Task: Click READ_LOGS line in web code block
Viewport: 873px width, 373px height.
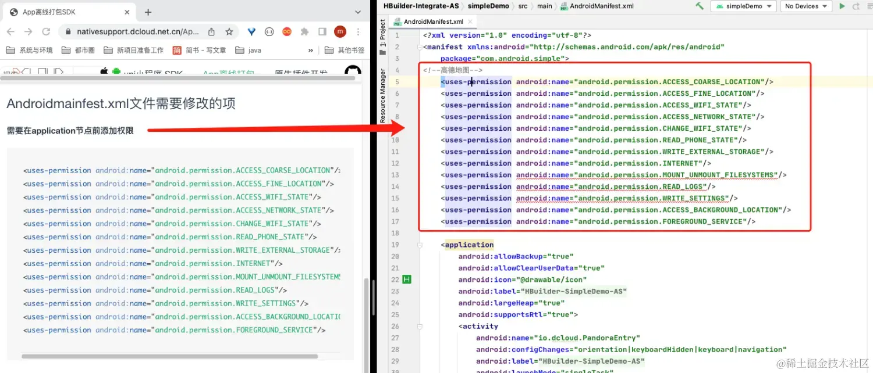Action: pyautogui.click(x=155, y=290)
